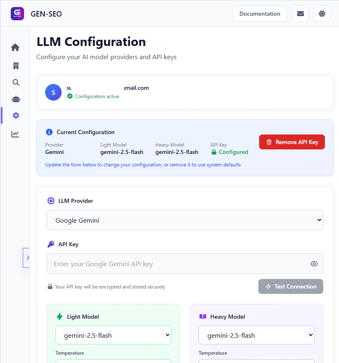Open the LLM Provider dropdown showing Google Gemini
Screen dimensions: 339x363
pyautogui.click(x=185, y=220)
